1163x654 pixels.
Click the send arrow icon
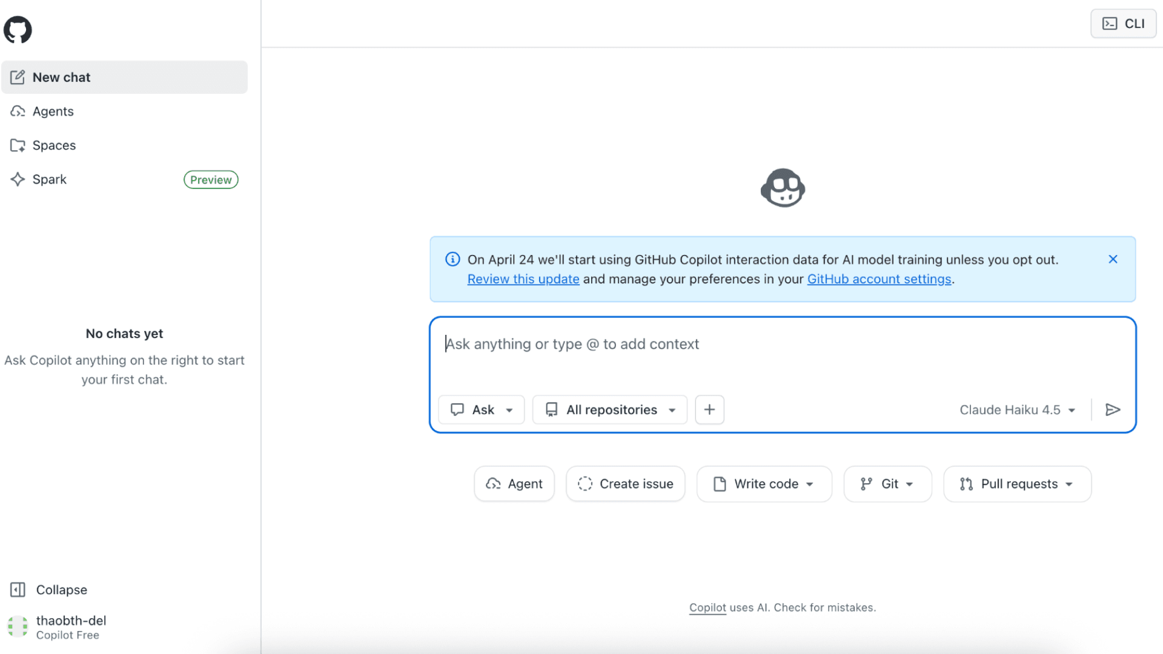[1113, 410]
